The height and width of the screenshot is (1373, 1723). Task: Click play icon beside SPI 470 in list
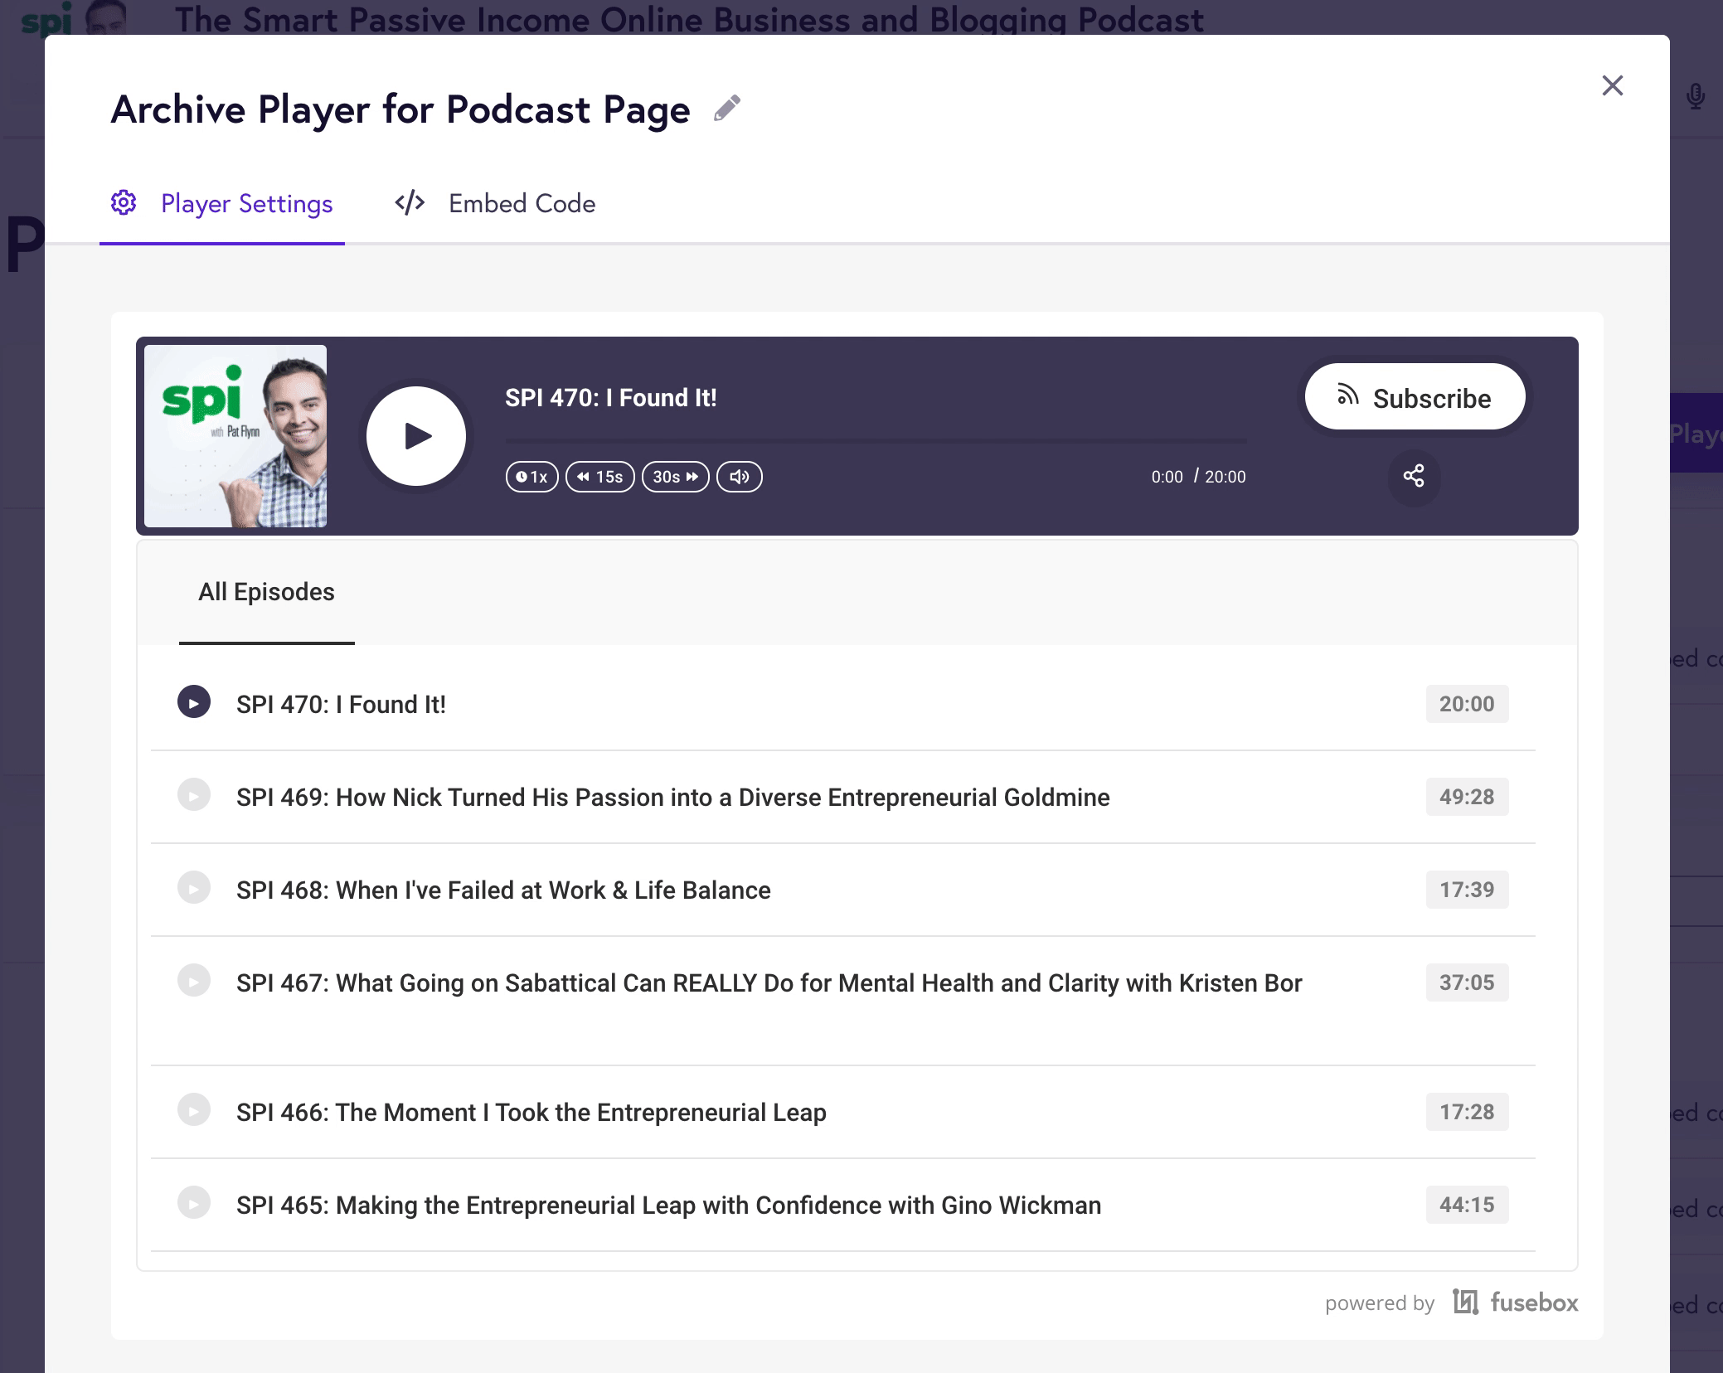tap(194, 702)
